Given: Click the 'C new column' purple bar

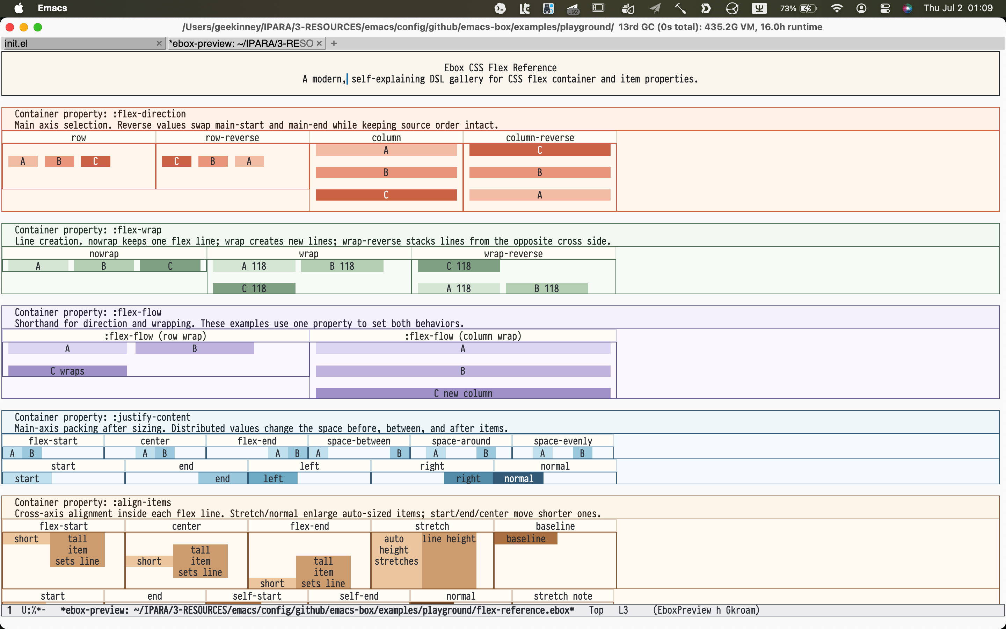Looking at the screenshot, I should [463, 393].
